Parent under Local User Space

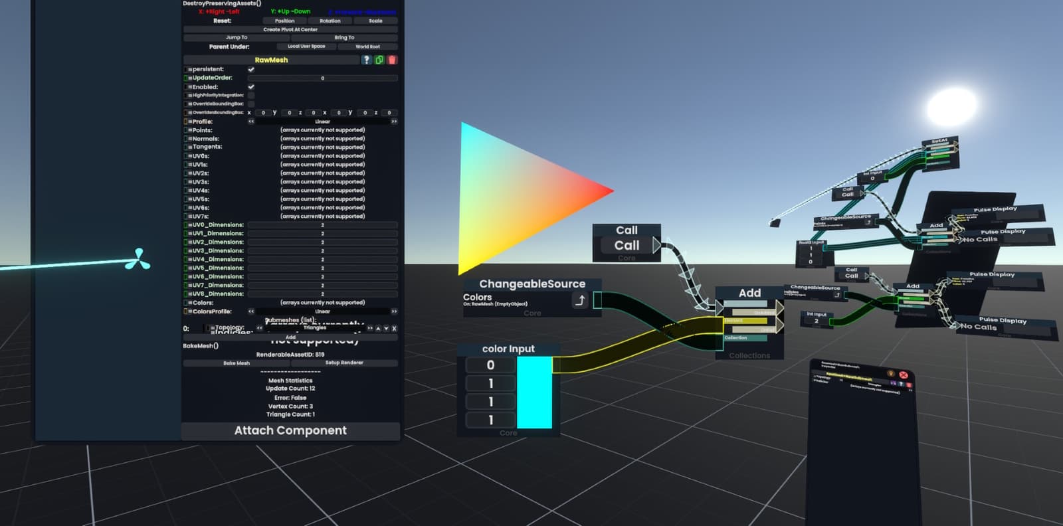coord(306,46)
